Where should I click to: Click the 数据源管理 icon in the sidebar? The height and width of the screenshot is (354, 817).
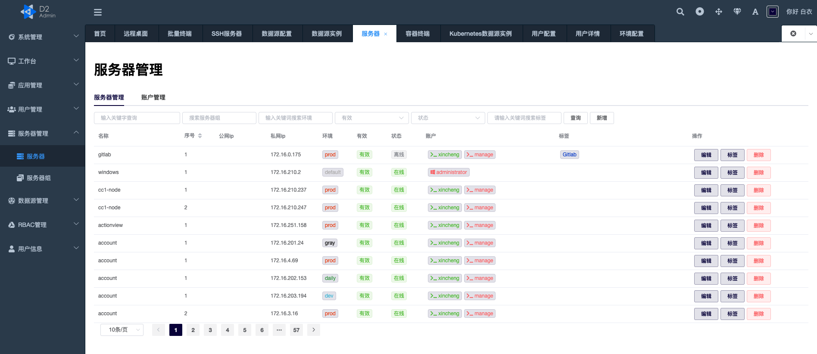click(12, 201)
